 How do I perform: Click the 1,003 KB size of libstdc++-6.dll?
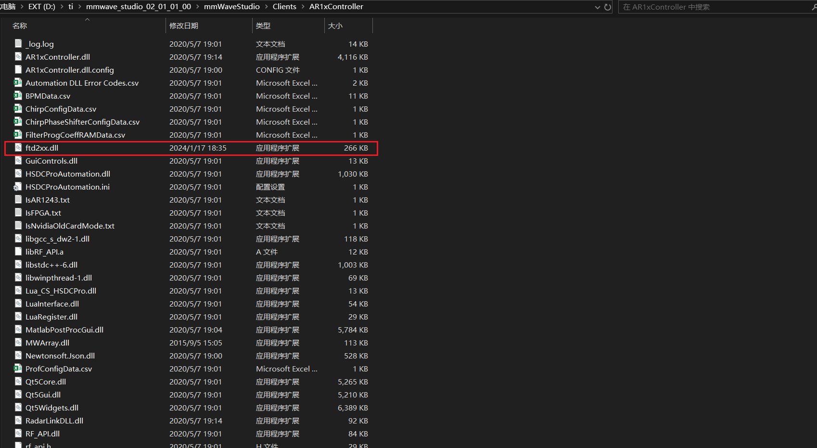[x=353, y=265]
